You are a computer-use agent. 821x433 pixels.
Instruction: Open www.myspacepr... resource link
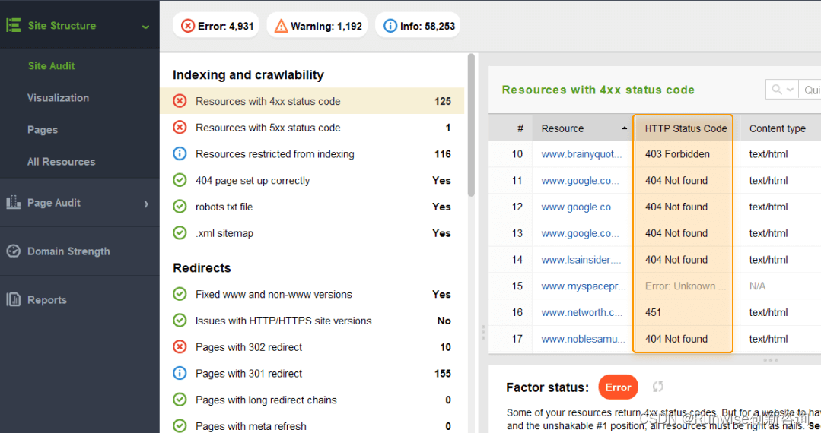click(584, 286)
